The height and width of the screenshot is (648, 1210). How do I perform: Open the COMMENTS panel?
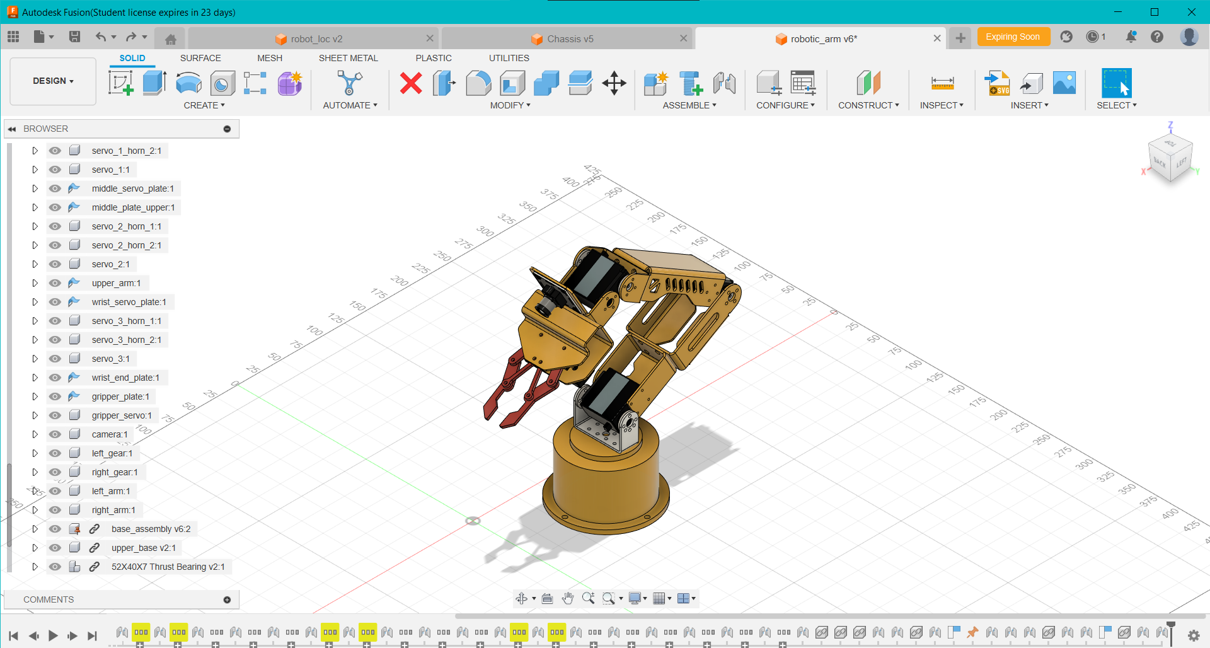(x=48, y=599)
